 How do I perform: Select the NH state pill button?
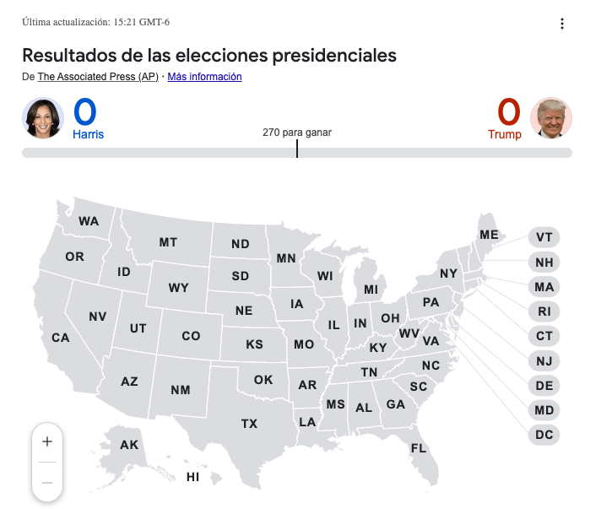coord(544,262)
